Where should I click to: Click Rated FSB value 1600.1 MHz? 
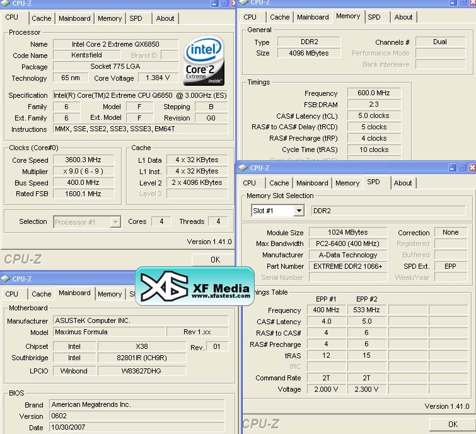tap(83, 194)
